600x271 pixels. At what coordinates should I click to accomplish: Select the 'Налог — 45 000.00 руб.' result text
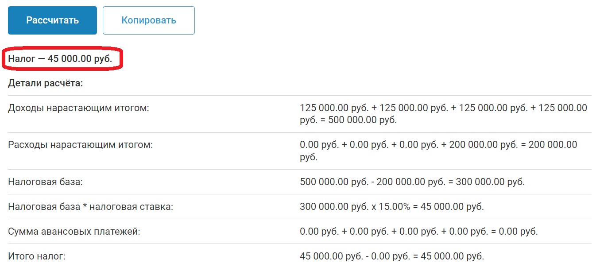[x=60, y=59]
